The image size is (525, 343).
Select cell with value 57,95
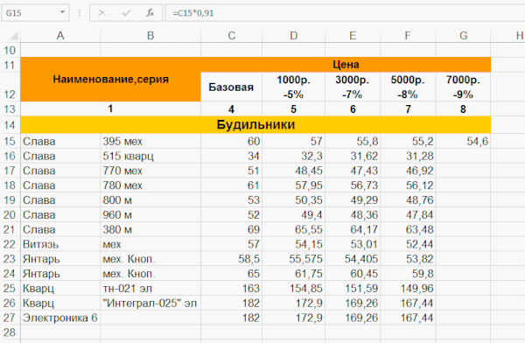coord(294,185)
